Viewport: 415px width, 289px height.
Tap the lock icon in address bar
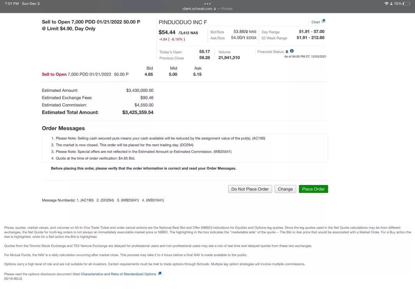pyautogui.click(x=215, y=9)
